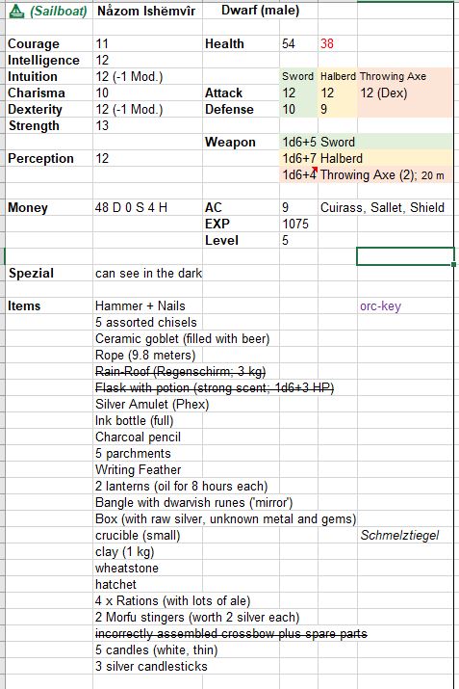
Task: Click the Strength value 13
Action: [x=102, y=125]
